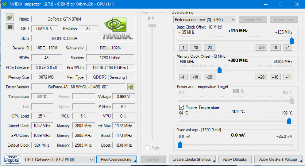
Task: Click the Est.Max 1172 MHz value
Action: click(x=123, y=126)
